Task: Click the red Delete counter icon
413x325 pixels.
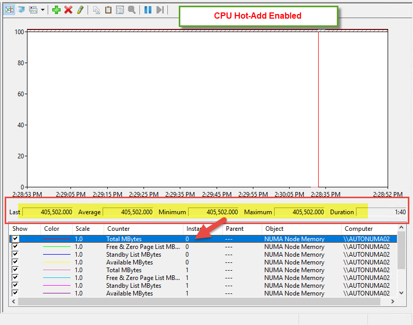Action: 68,10
